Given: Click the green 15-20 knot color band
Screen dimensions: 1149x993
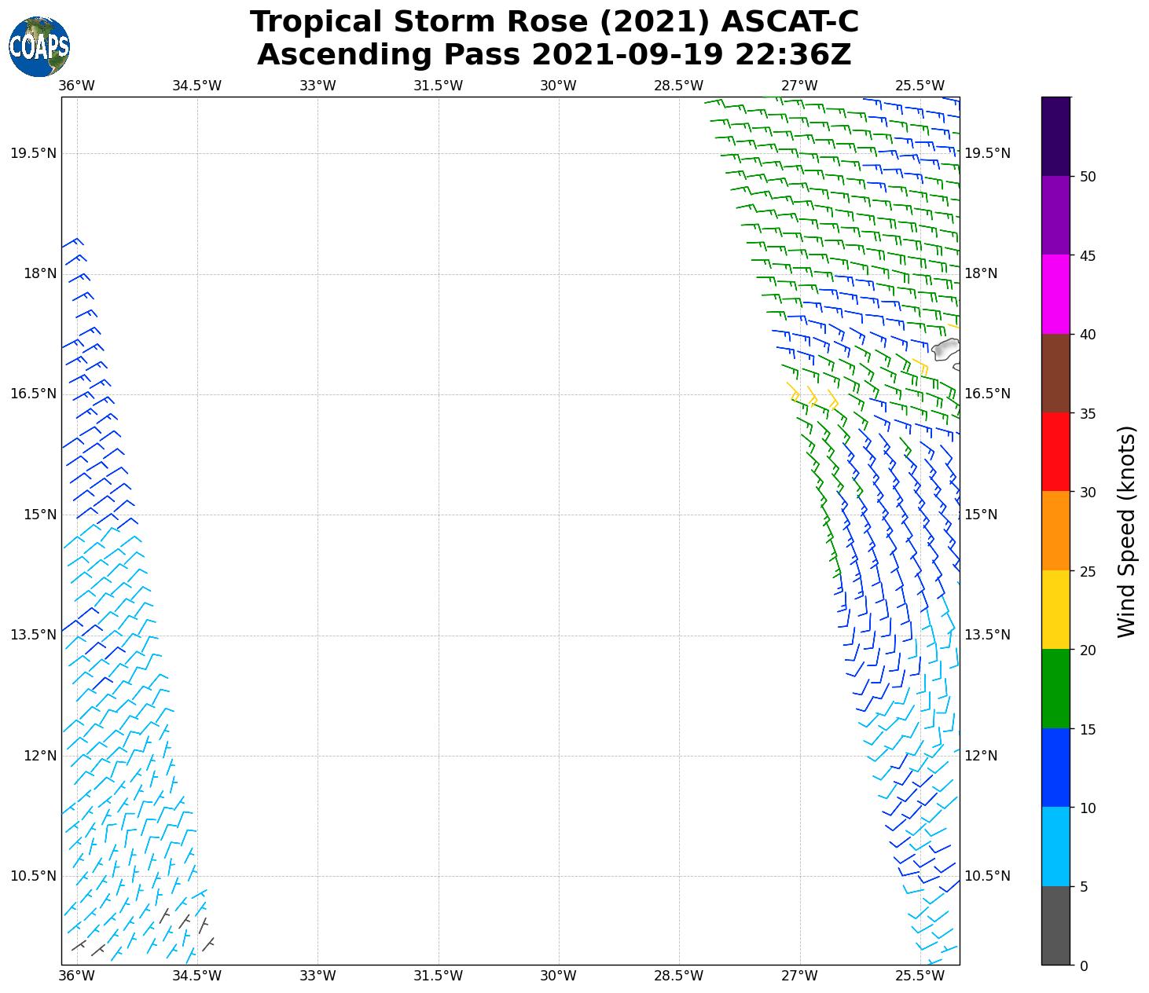Looking at the screenshot, I should (x=1055, y=688).
